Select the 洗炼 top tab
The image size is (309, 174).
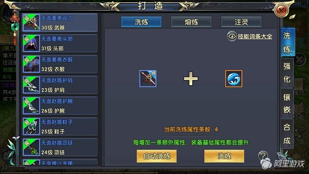[x=141, y=22]
